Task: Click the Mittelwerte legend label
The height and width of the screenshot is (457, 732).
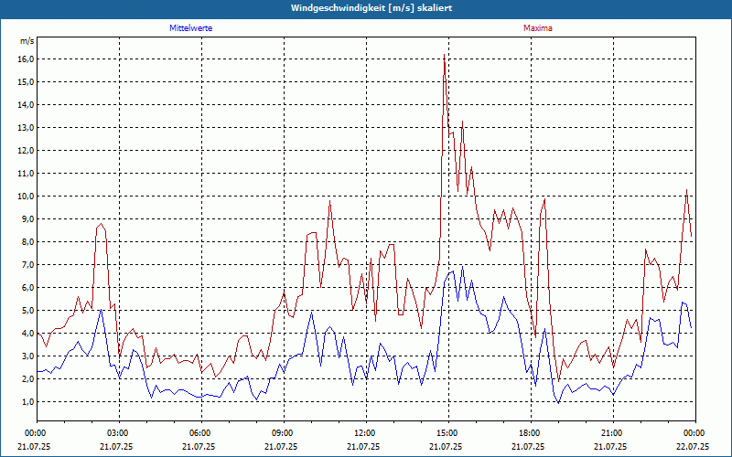Action: 190,28
